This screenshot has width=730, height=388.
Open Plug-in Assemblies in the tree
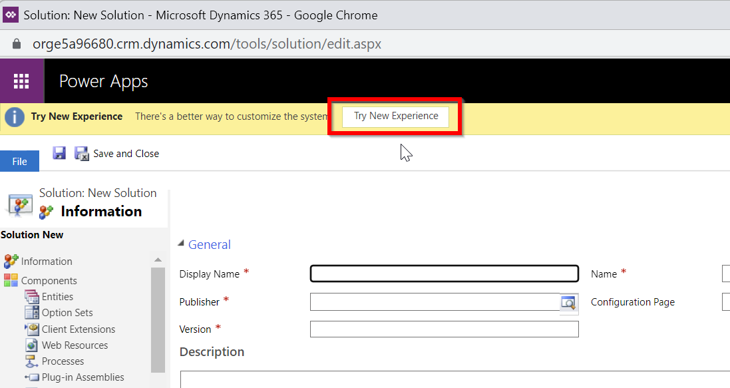[83, 377]
